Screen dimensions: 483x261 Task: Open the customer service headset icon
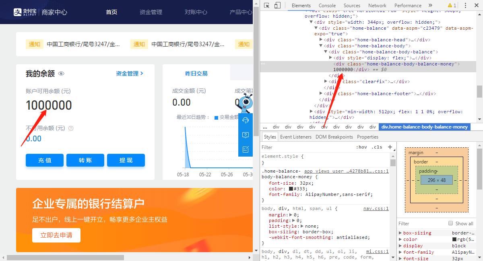coord(246,120)
